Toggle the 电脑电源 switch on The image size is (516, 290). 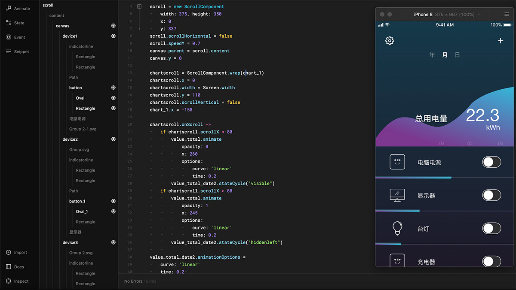click(491, 162)
